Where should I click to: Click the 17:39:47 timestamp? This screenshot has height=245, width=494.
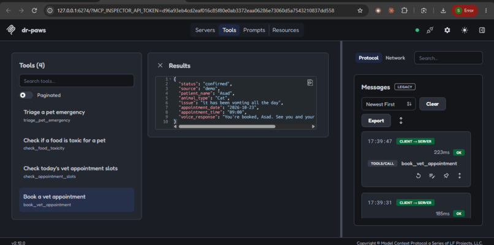click(380, 141)
